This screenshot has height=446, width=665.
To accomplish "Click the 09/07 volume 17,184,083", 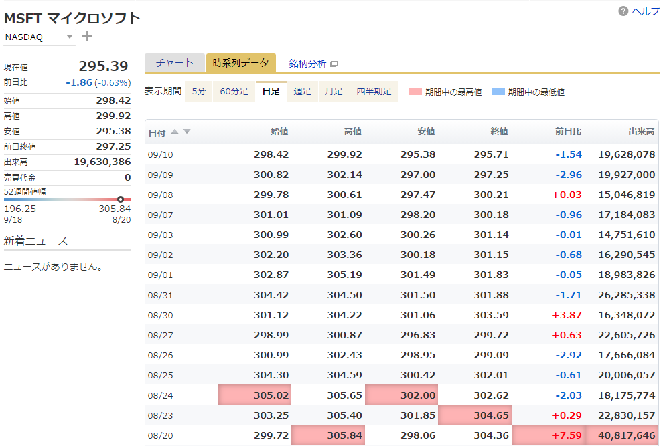I will pyautogui.click(x=626, y=215).
